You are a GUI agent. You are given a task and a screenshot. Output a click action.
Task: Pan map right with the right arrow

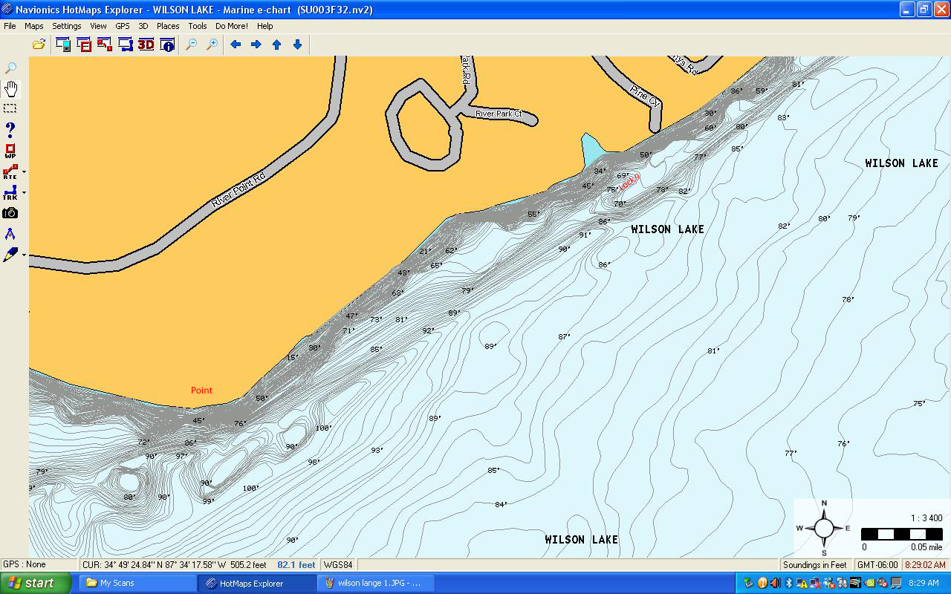(x=256, y=45)
